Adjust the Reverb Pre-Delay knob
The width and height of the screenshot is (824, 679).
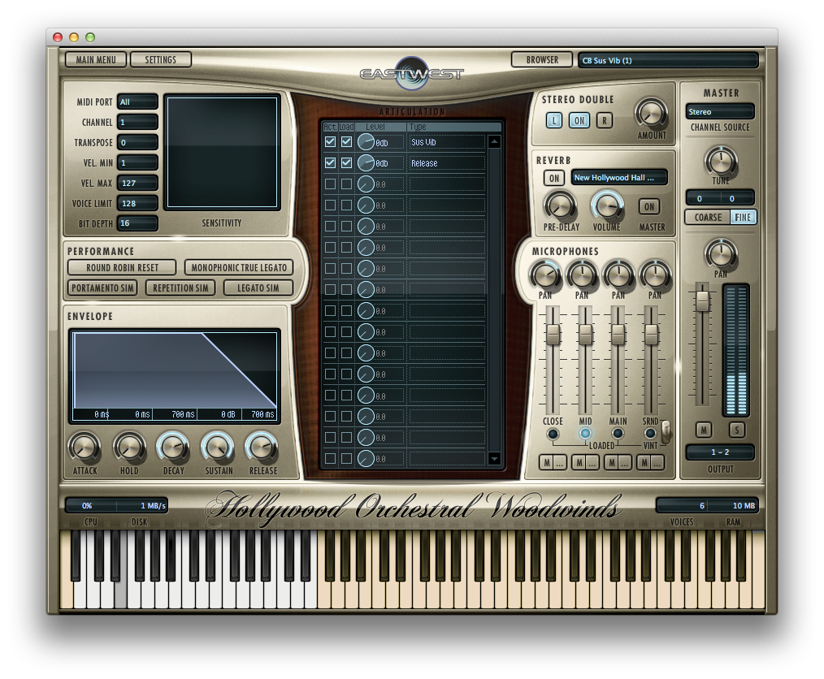pyautogui.click(x=560, y=205)
